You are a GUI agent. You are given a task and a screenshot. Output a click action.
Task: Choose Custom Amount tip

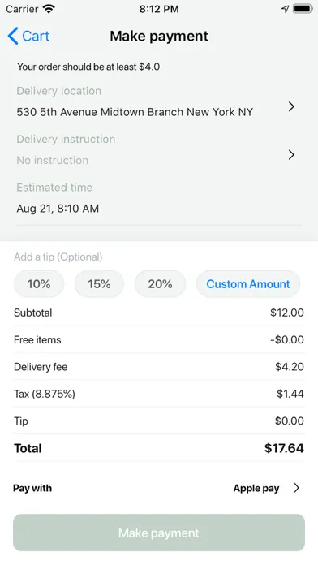(x=248, y=284)
